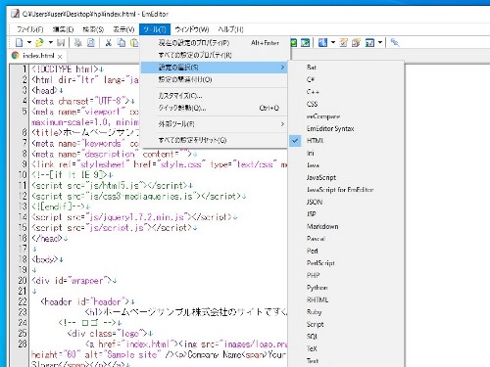This screenshot has height=367, width=490.
Task: Select the Script configuration
Action: coord(346,324)
